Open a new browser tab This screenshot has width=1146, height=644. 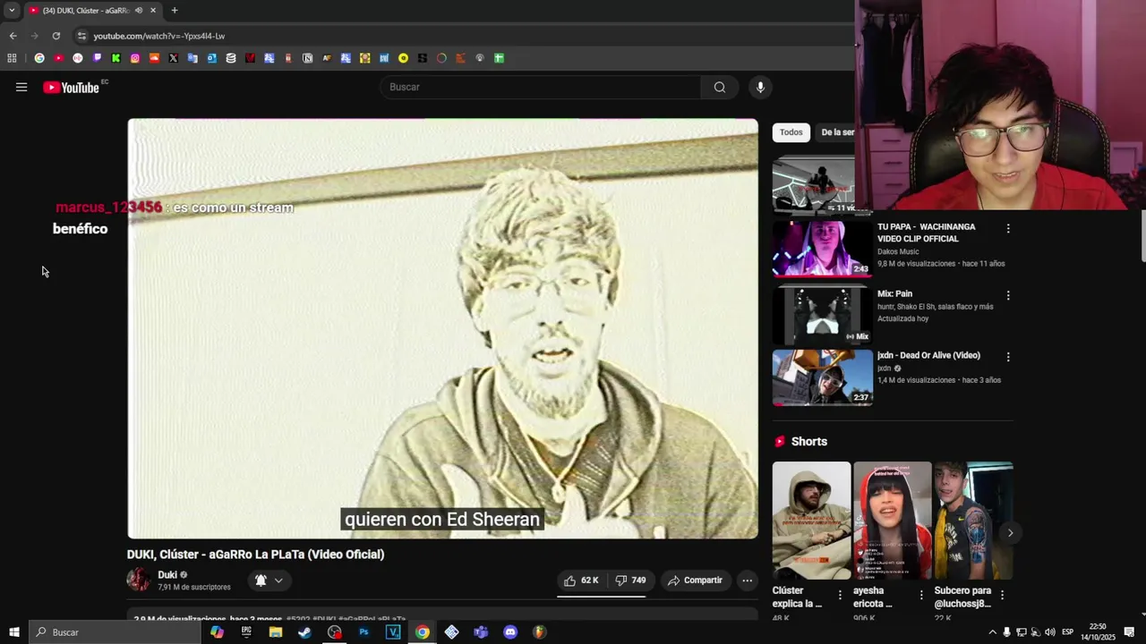click(175, 11)
